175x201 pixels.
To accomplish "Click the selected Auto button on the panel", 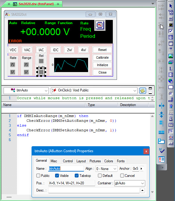I will [x=41, y=72].
